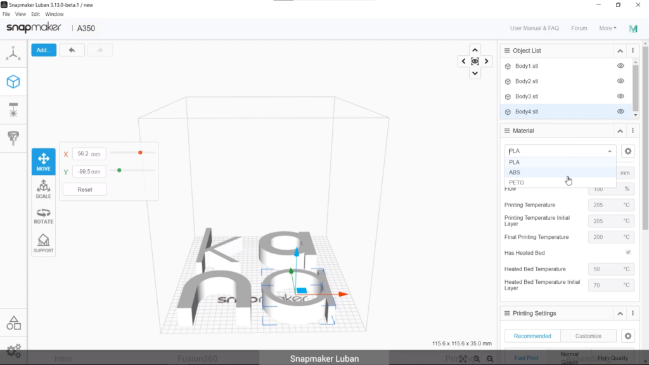This screenshot has width=649, height=365.
Task: Toggle visibility of Body3.stl
Action: [620, 96]
